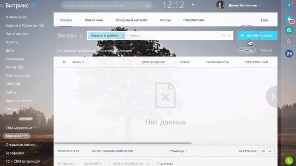Switch to the Магазины tab
Viewport: 296px width, 166px height.
tap(93, 20)
